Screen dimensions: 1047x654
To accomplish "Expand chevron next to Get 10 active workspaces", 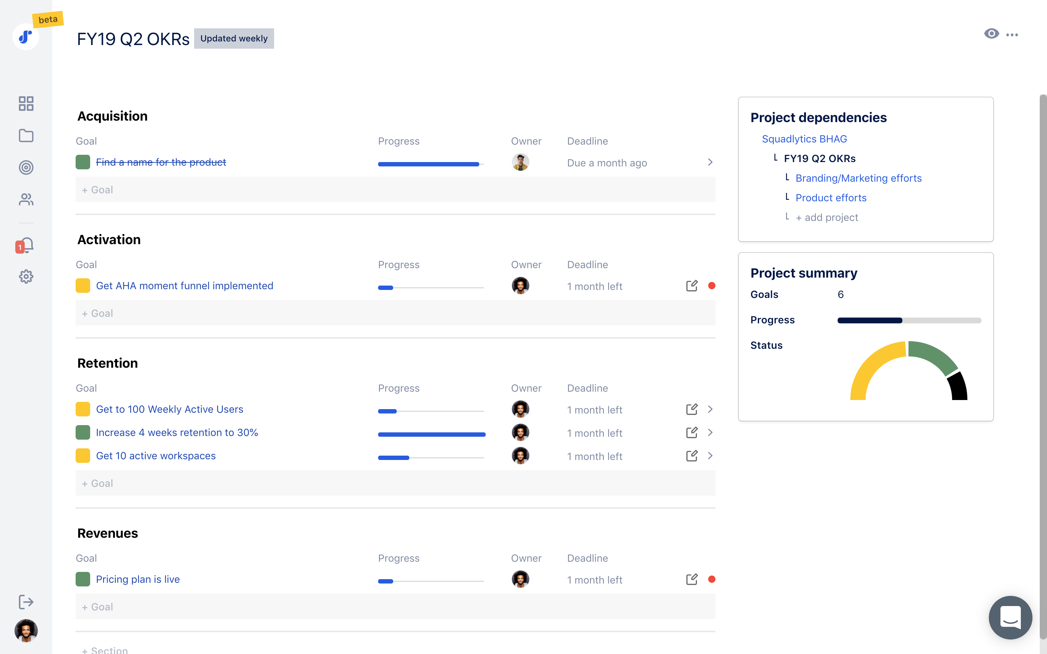I will click(709, 455).
